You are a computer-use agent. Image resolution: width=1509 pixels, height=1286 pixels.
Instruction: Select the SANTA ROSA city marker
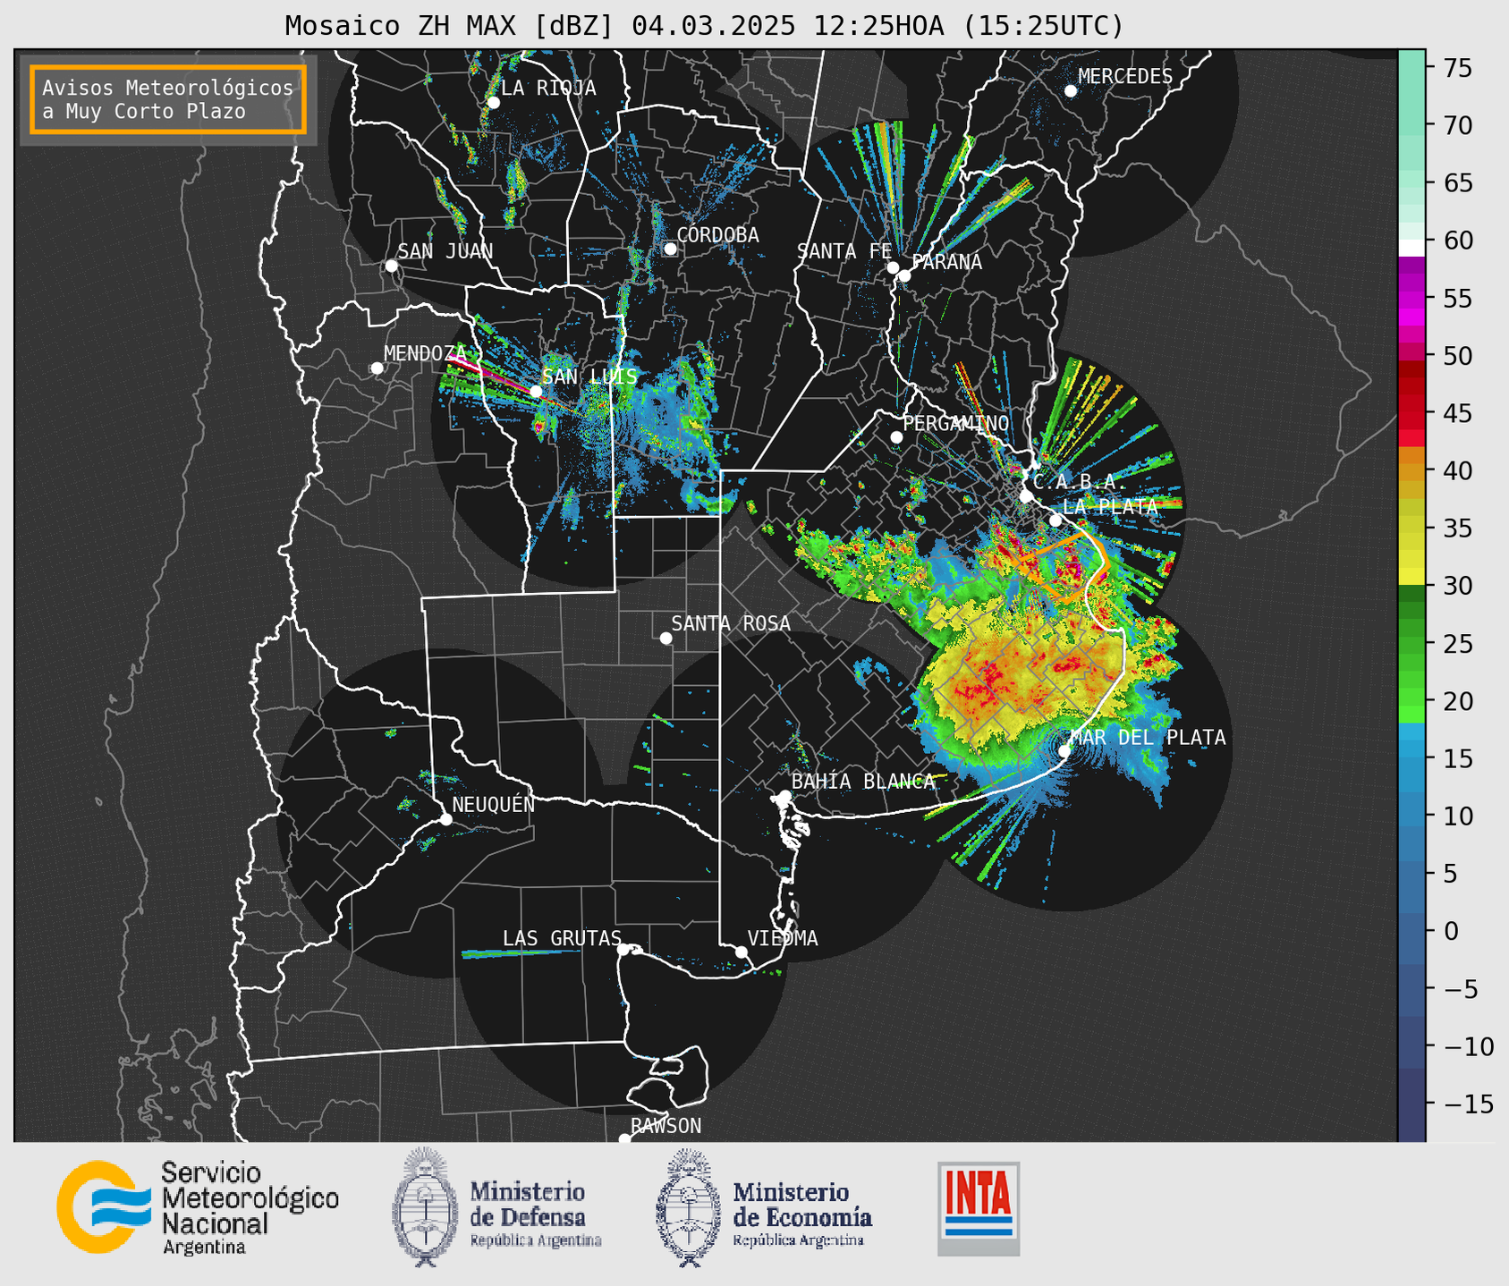[665, 638]
